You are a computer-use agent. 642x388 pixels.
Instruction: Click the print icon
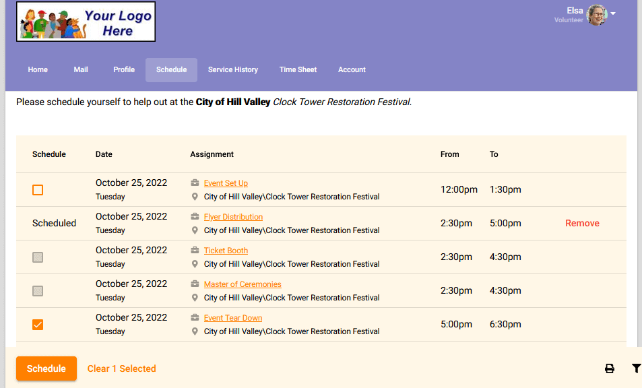pos(609,368)
